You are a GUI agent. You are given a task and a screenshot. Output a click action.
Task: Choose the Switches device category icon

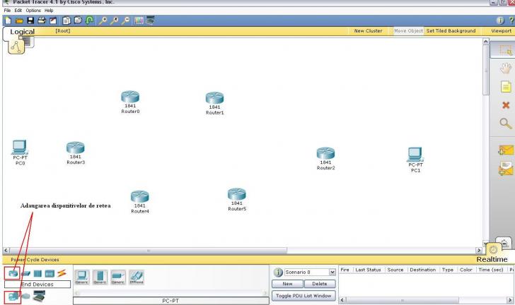[25, 273]
